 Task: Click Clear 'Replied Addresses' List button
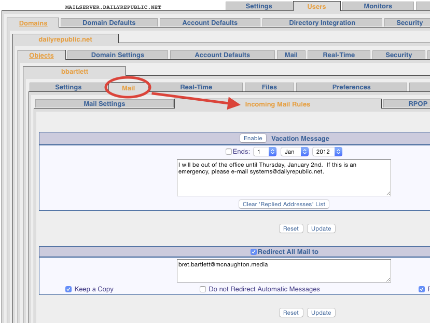pos(284,204)
